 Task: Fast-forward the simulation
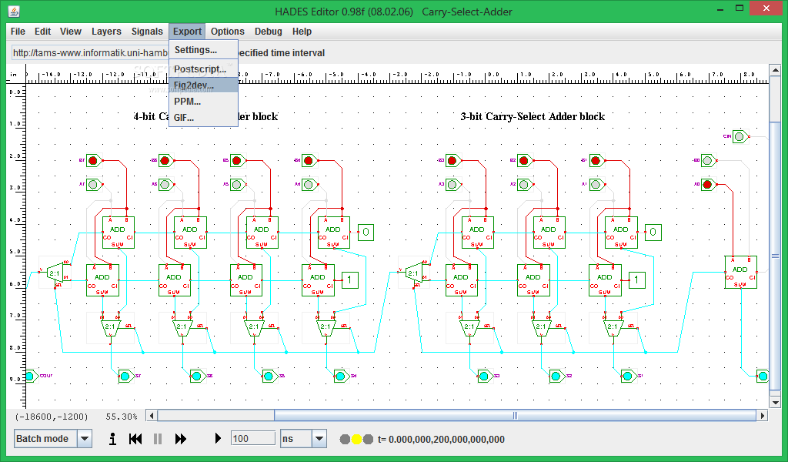(x=180, y=439)
